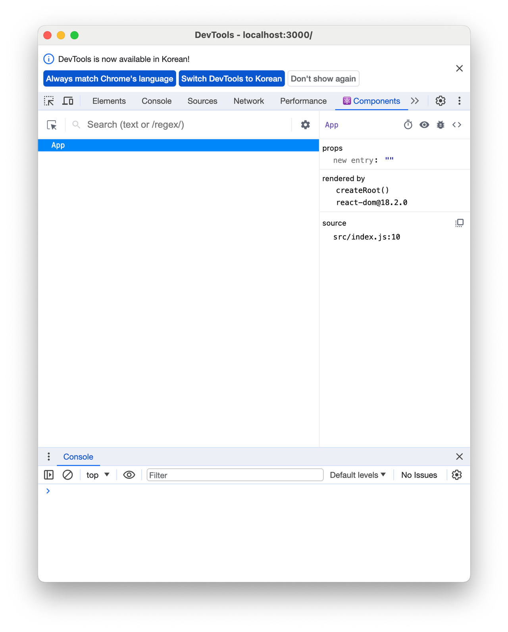Click the component search field
Screen dimensions: 508x632
tap(187, 125)
